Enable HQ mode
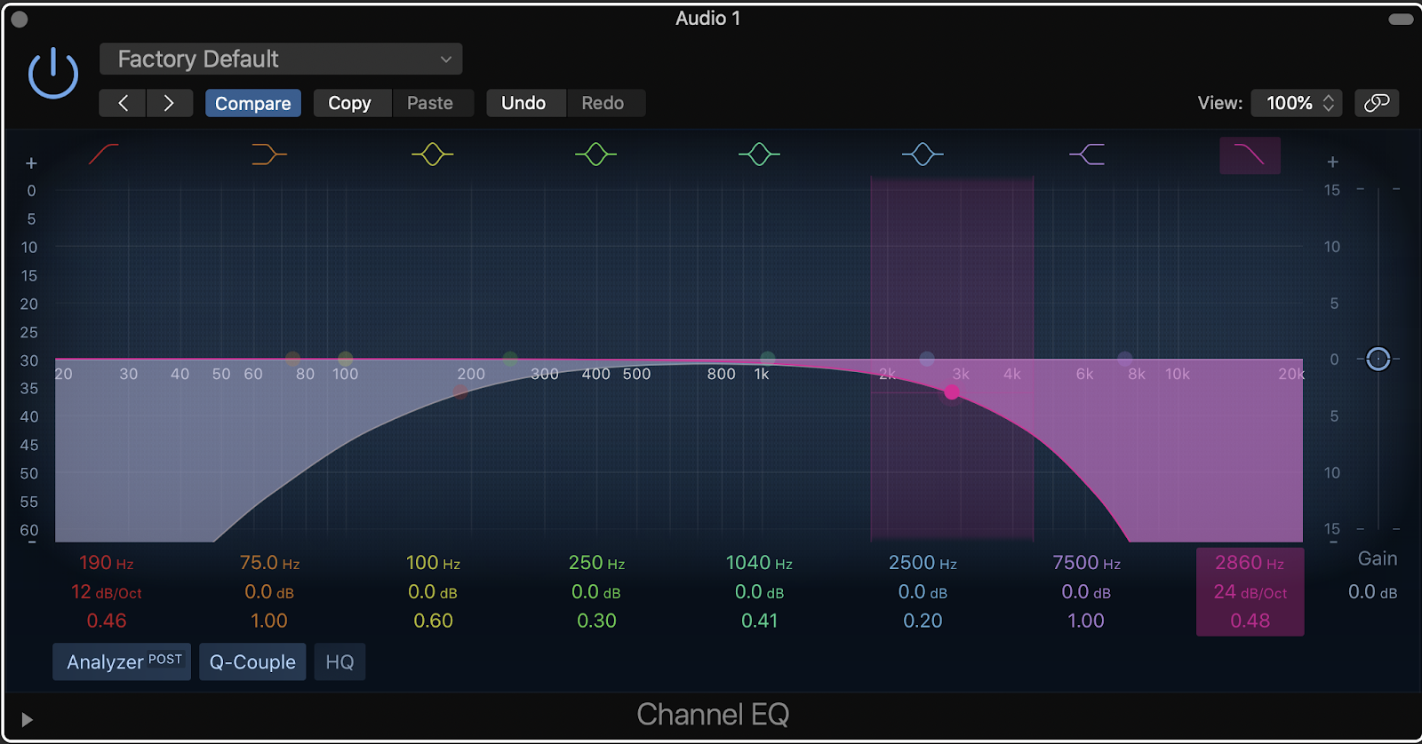Viewport: 1422px width, 744px height. [x=340, y=662]
